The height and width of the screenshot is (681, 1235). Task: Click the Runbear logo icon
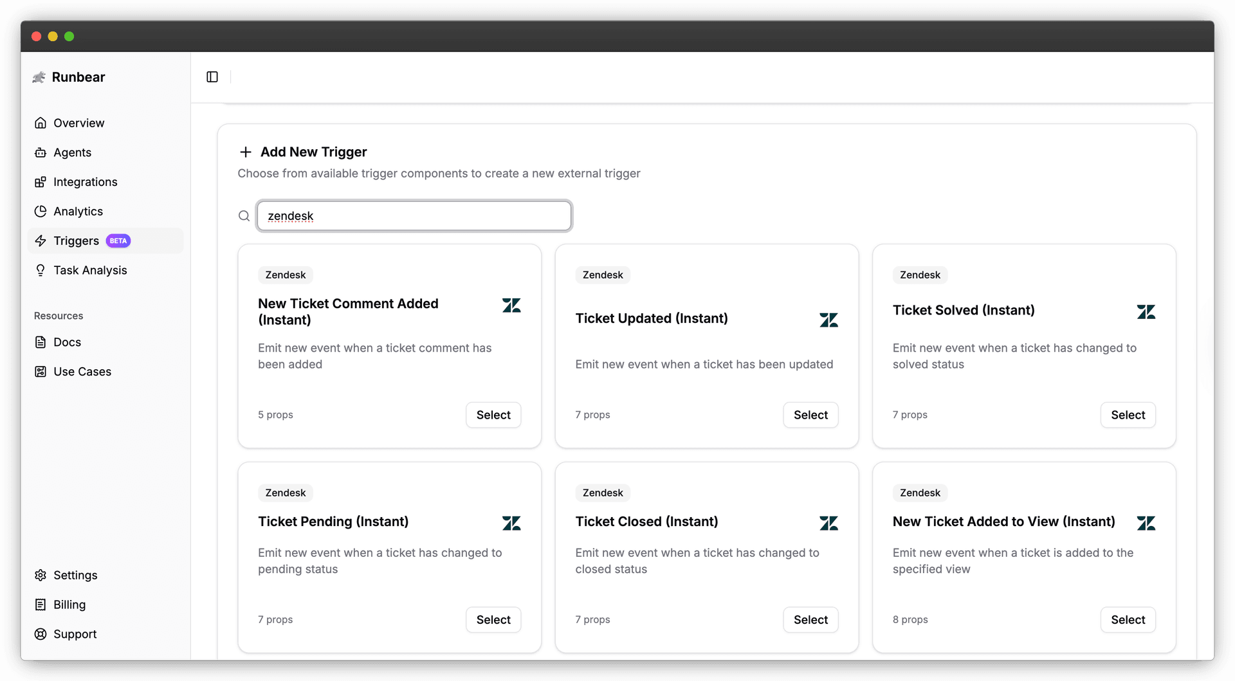point(39,77)
